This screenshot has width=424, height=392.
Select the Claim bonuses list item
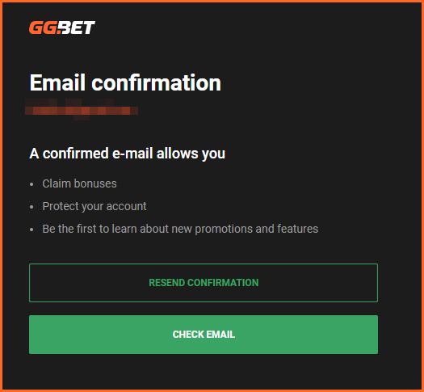click(x=79, y=183)
